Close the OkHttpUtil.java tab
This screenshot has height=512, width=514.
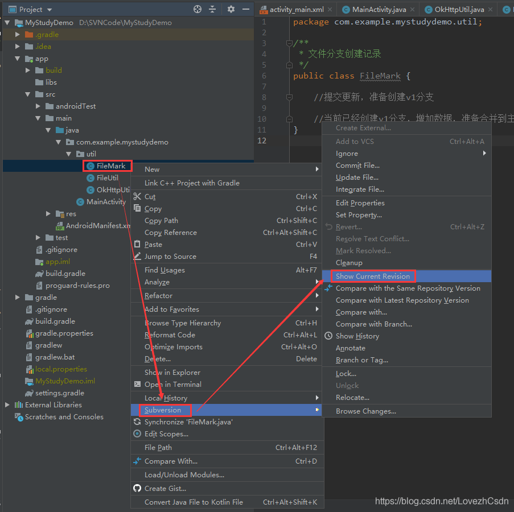click(491, 10)
